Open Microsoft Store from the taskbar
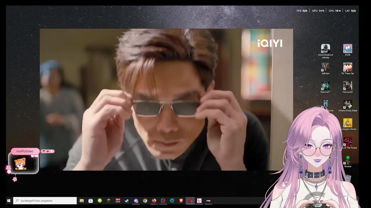The image size is (371, 208). pos(91,200)
